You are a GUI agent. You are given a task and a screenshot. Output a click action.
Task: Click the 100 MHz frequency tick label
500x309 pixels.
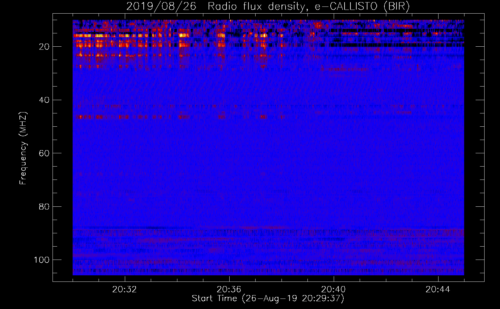point(42,260)
